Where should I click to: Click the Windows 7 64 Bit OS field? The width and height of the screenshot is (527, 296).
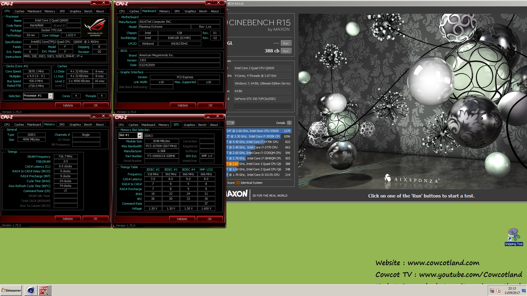click(262, 83)
